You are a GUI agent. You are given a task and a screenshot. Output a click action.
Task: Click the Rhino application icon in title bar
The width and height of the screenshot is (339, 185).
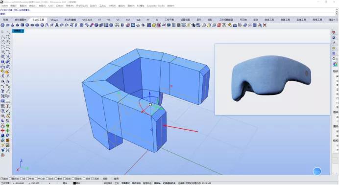click(x=2, y=2)
